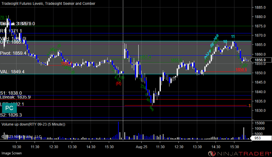
Task: Click the NinjaTrader logo
Action: tap(240, 154)
